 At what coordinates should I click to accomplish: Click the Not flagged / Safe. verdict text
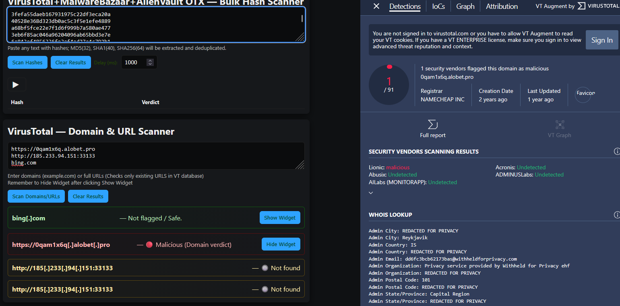155,218
